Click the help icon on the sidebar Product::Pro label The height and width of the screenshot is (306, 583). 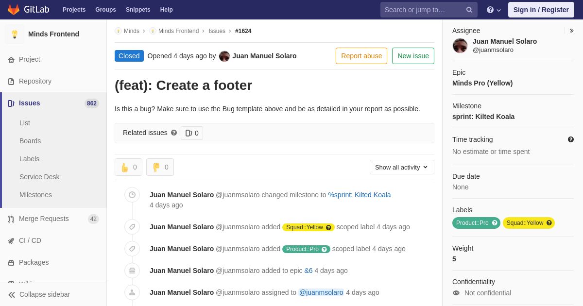point(495,223)
